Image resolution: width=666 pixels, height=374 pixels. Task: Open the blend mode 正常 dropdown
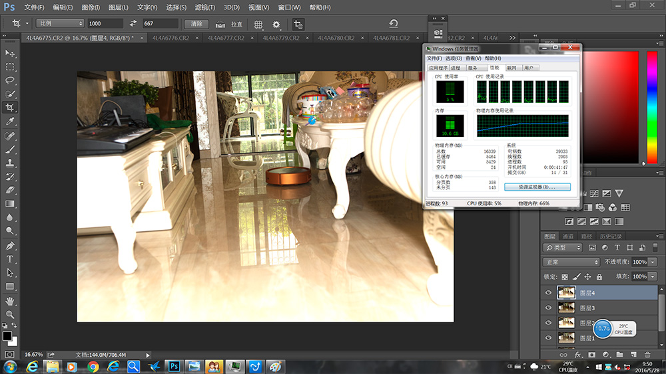pyautogui.click(x=571, y=262)
